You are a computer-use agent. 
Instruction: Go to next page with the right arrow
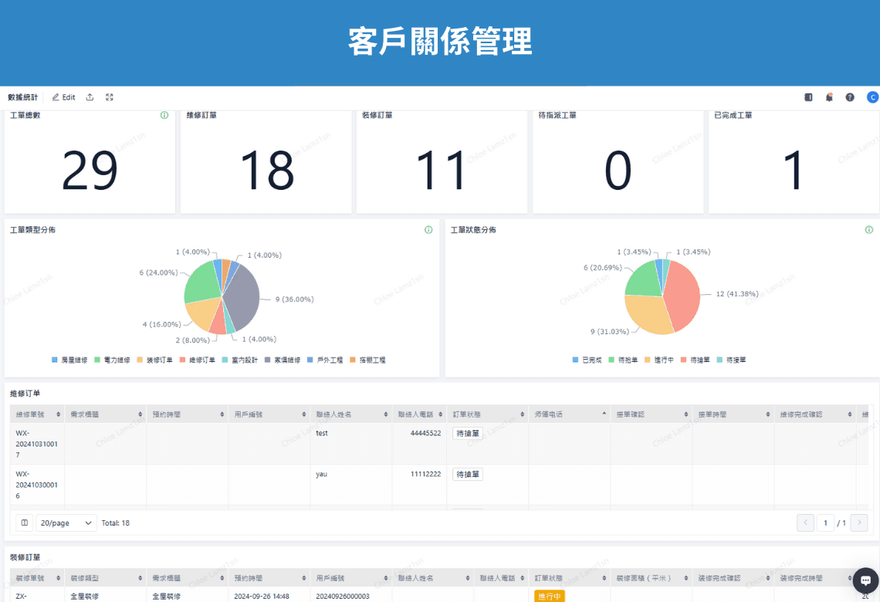858,523
